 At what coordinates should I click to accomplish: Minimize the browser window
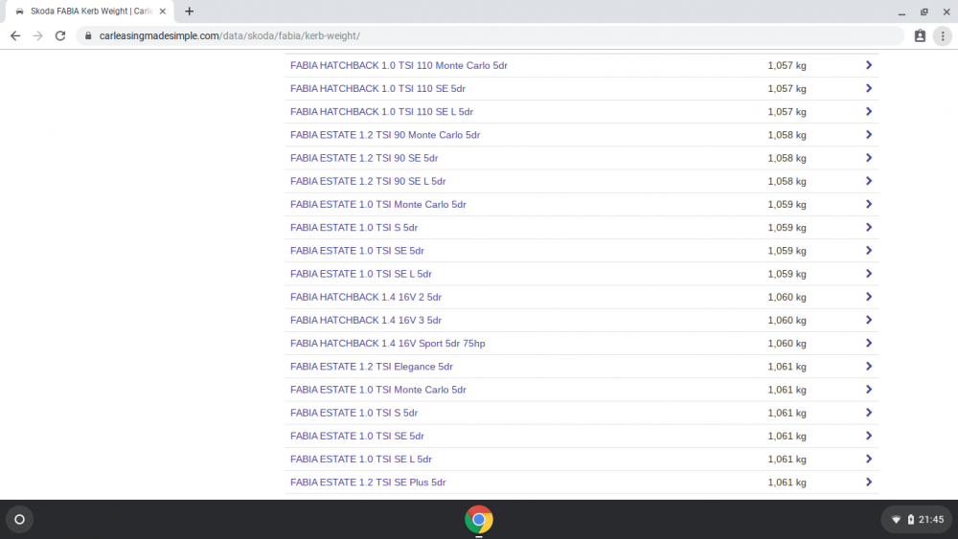point(901,11)
